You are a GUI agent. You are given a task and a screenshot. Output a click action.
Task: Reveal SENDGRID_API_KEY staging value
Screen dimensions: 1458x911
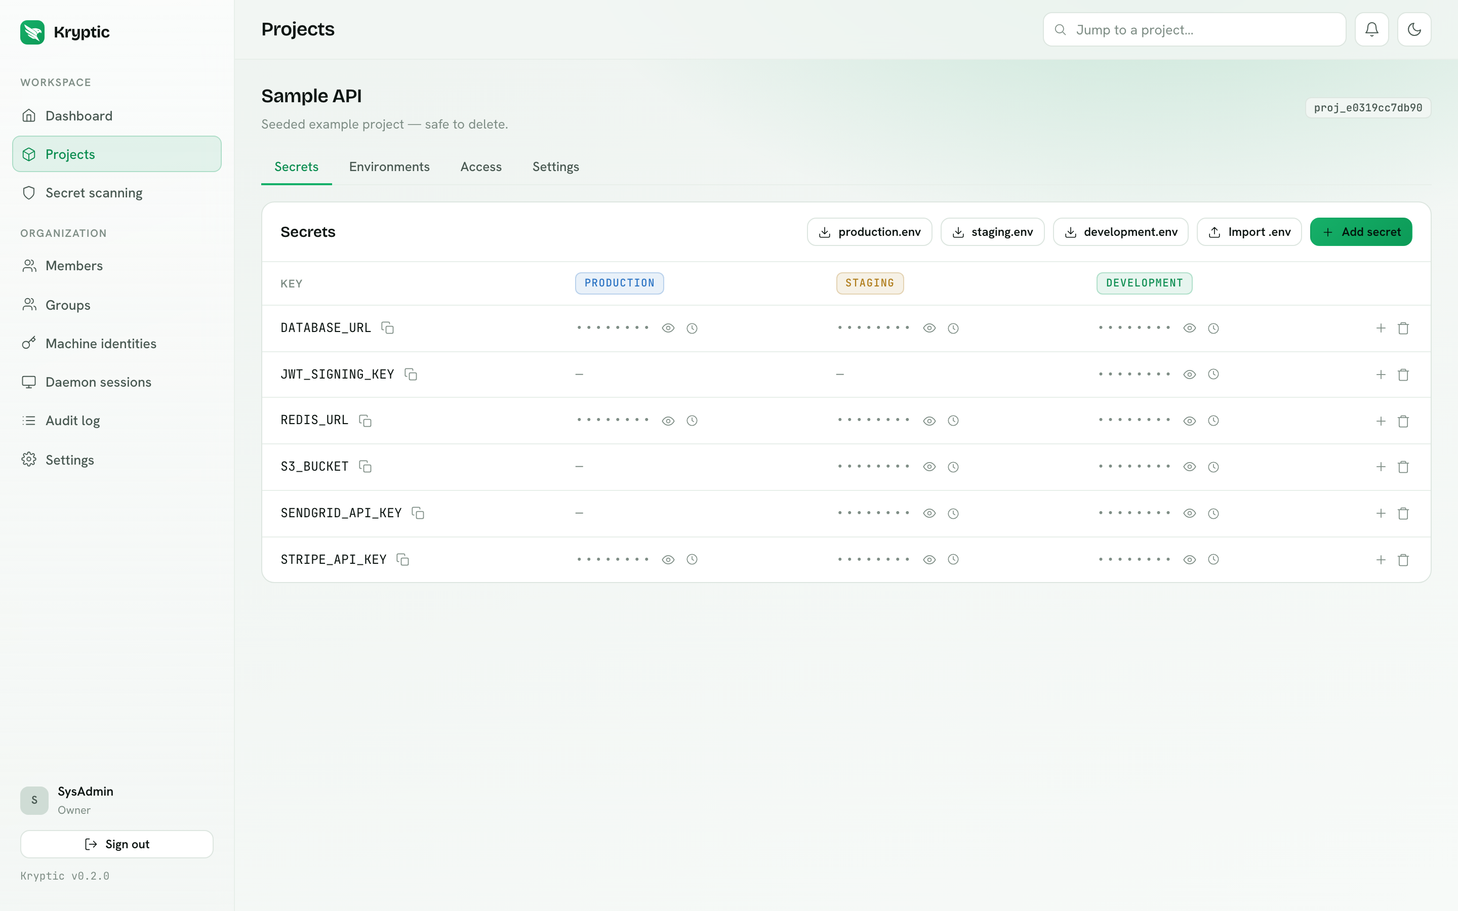(x=929, y=513)
